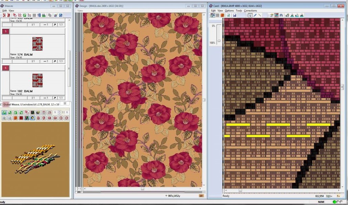The width and height of the screenshot is (348, 205).
Task: Click the up spinner arrow beside the repeat value
Action: click(58, 111)
